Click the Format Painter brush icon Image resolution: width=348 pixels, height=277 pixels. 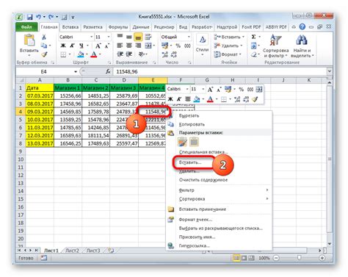[44, 54]
